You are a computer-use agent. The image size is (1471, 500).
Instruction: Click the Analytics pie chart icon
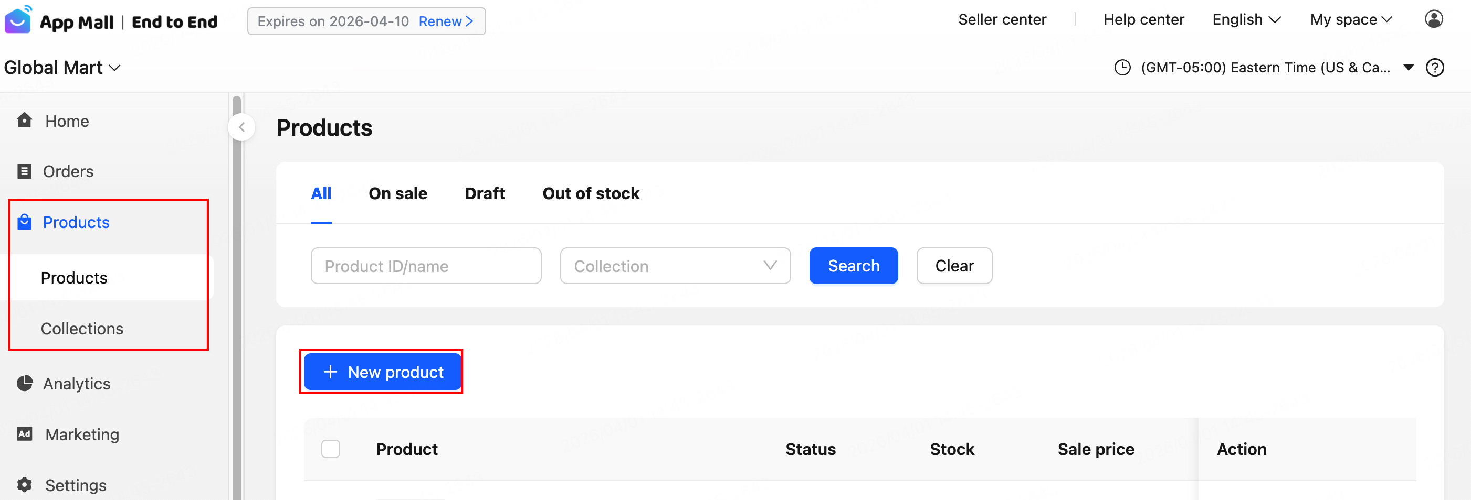(x=25, y=383)
